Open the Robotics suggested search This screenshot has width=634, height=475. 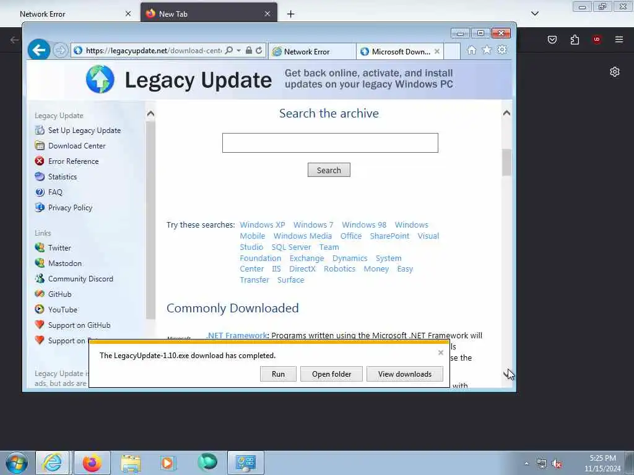[x=339, y=269]
